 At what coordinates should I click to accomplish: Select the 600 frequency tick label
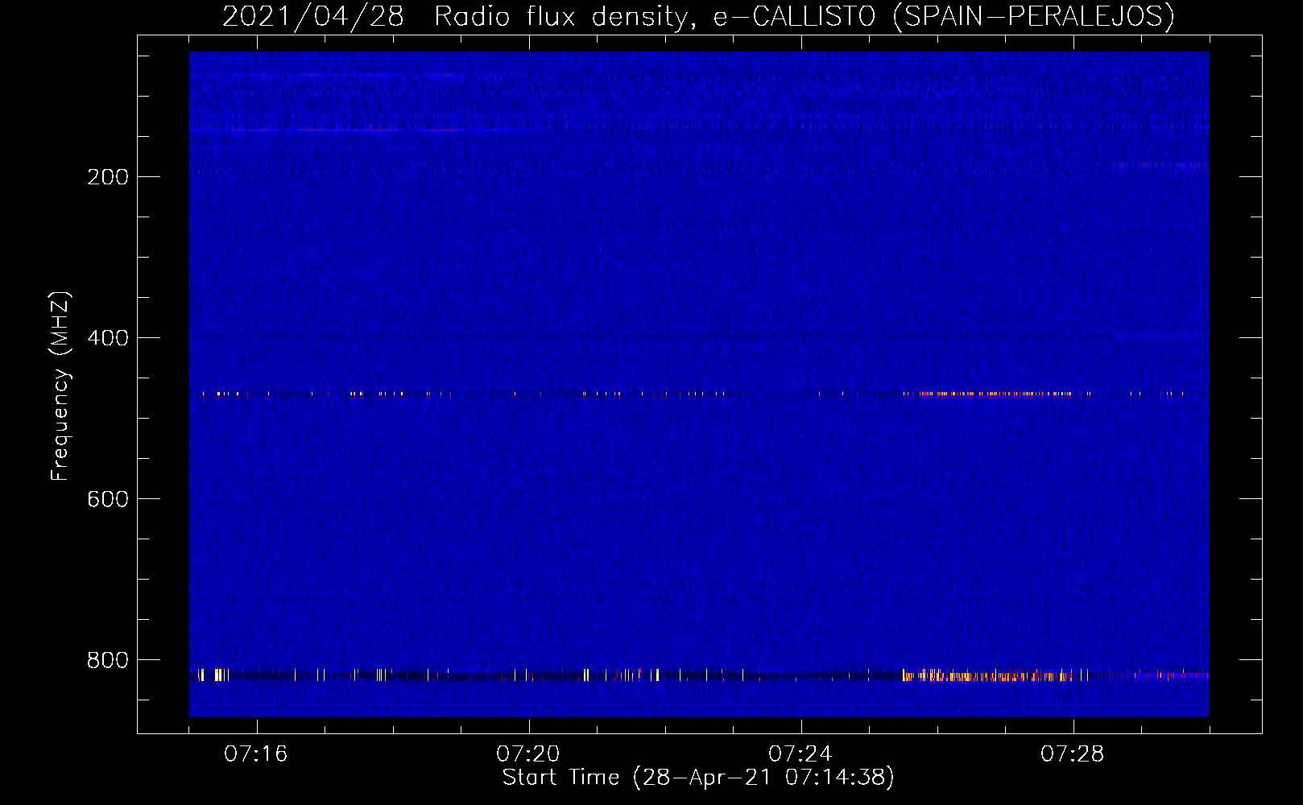pos(108,499)
